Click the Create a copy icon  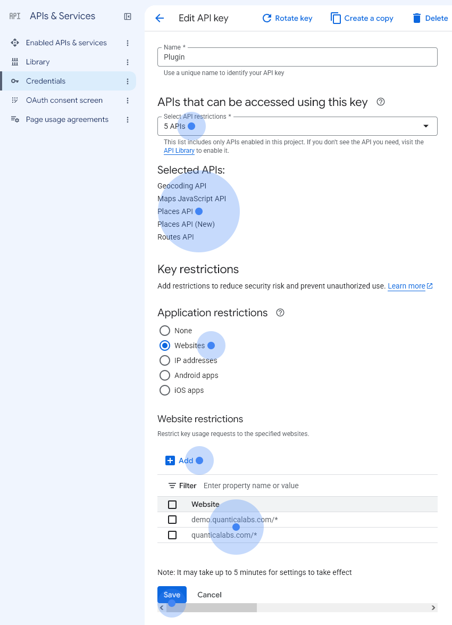coord(336,18)
